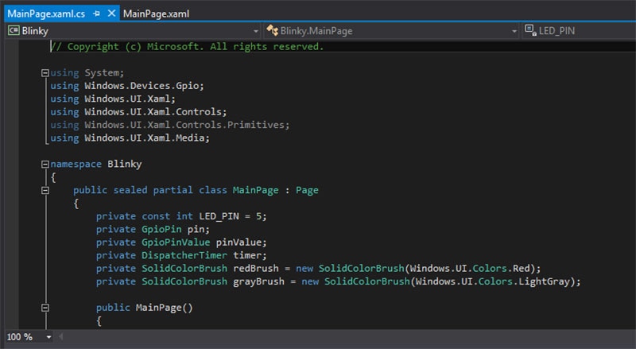This screenshot has height=349, width=636.
Task: Open the Blinky project dropdown
Action: point(255,31)
